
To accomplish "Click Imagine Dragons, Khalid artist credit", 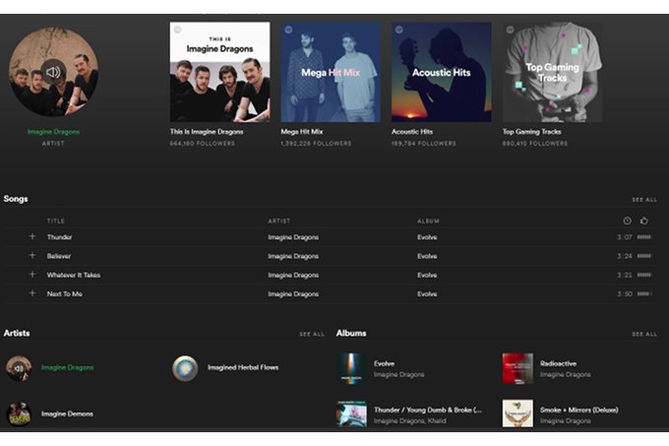I will pos(410,420).
